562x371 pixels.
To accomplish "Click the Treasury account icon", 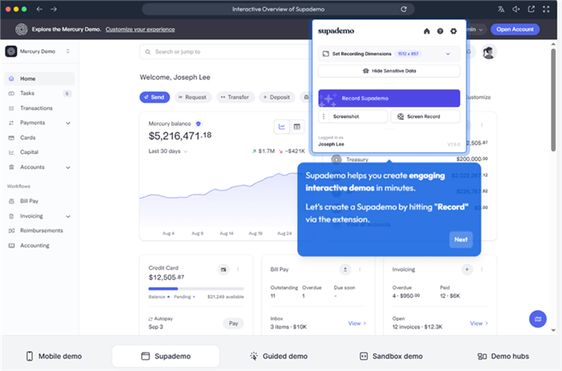I will point(336,159).
